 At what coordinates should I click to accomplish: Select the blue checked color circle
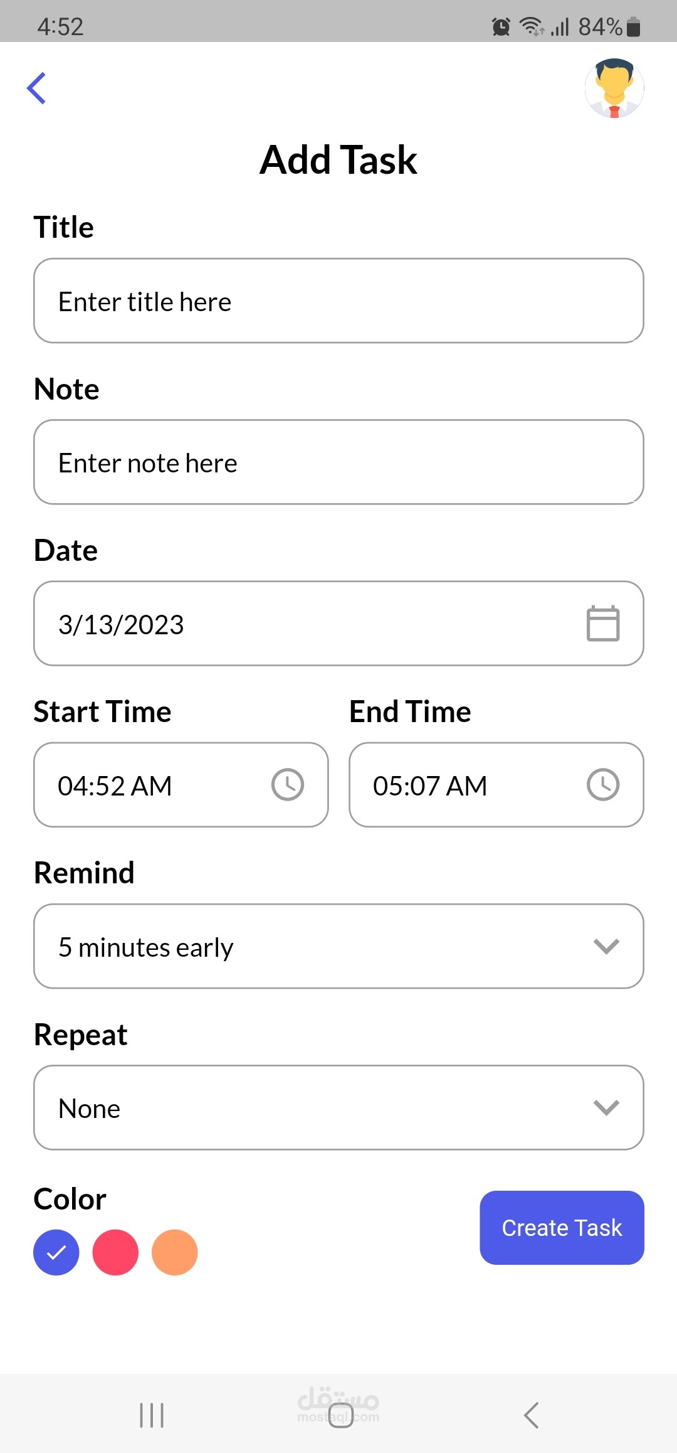(x=56, y=1252)
